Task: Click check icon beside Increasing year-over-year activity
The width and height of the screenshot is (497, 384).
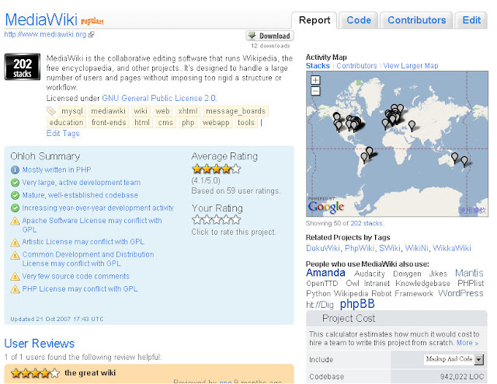Action: [15, 208]
